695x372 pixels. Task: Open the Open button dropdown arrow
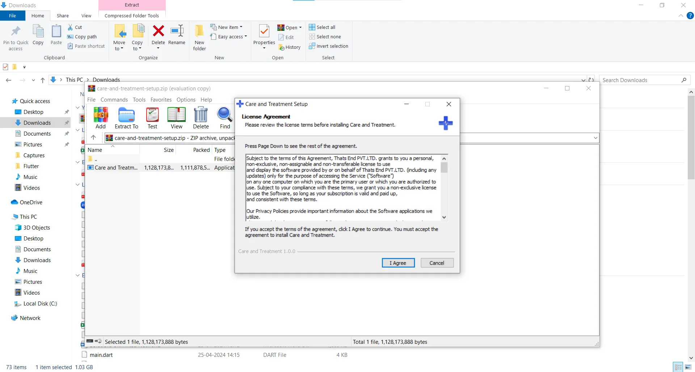(x=300, y=27)
